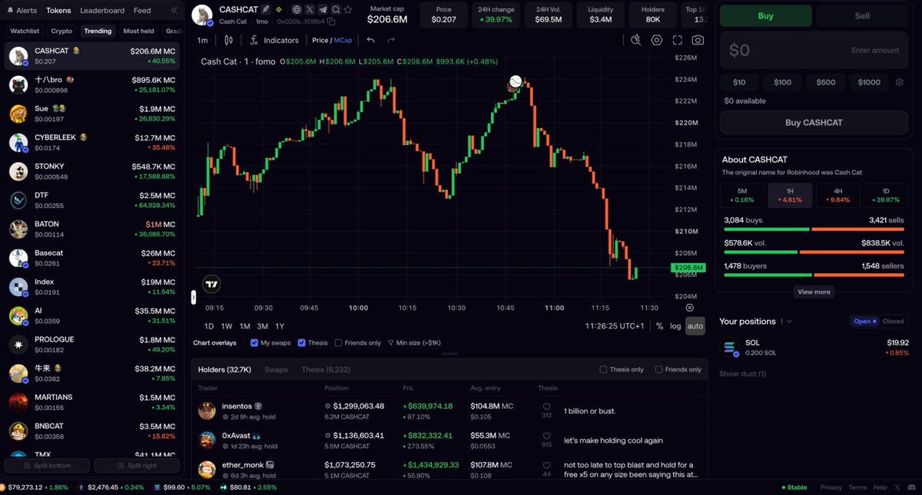922x495 pixels.
Task: Star CASHCAT to add to watchlist
Action: point(349,9)
